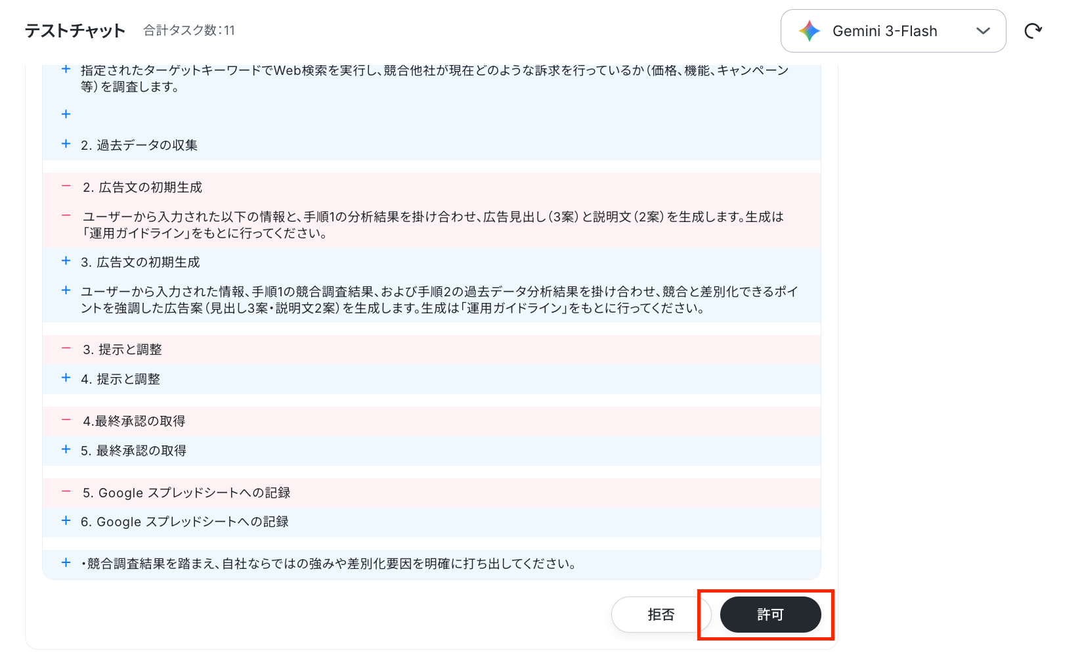Image resolution: width=1082 pixels, height=653 pixels.
Task: Click plus marker beside '6. Google スプレッドシートへの記録'
Action: 66,520
